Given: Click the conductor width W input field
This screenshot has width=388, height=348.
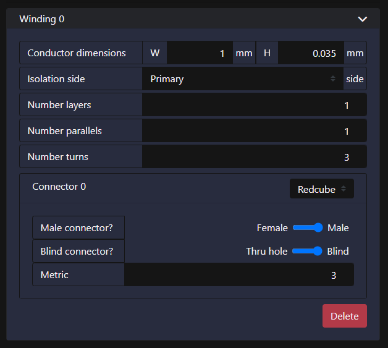Looking at the screenshot, I should click(200, 53).
